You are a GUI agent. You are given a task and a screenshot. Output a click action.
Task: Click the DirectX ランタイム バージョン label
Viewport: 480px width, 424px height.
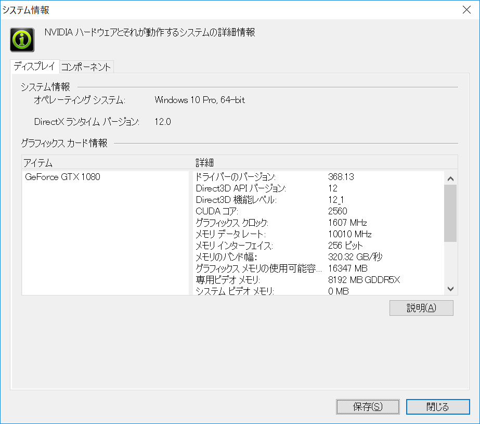coord(87,122)
